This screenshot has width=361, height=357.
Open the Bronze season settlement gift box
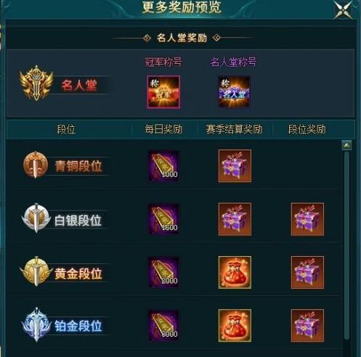coord(235,166)
